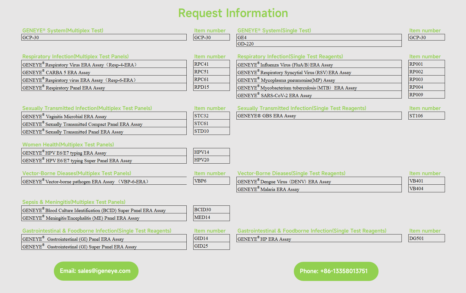Click item number GID25

point(211,246)
